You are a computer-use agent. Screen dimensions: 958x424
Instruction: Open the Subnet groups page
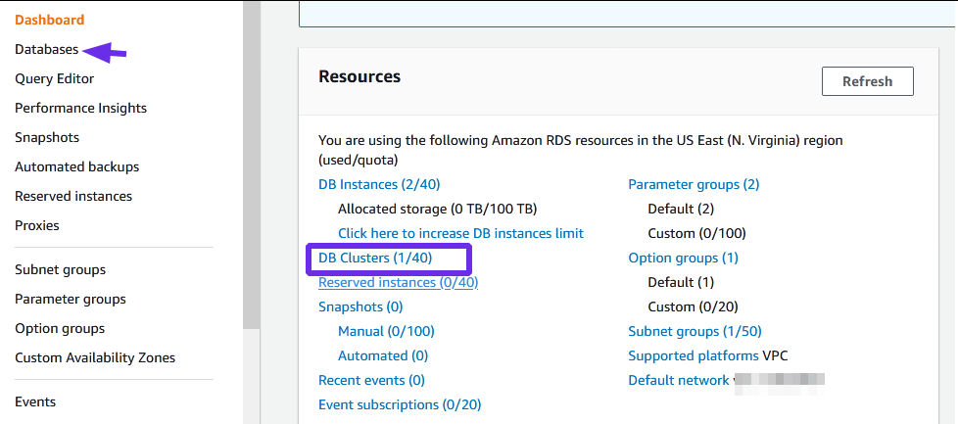[60, 269]
